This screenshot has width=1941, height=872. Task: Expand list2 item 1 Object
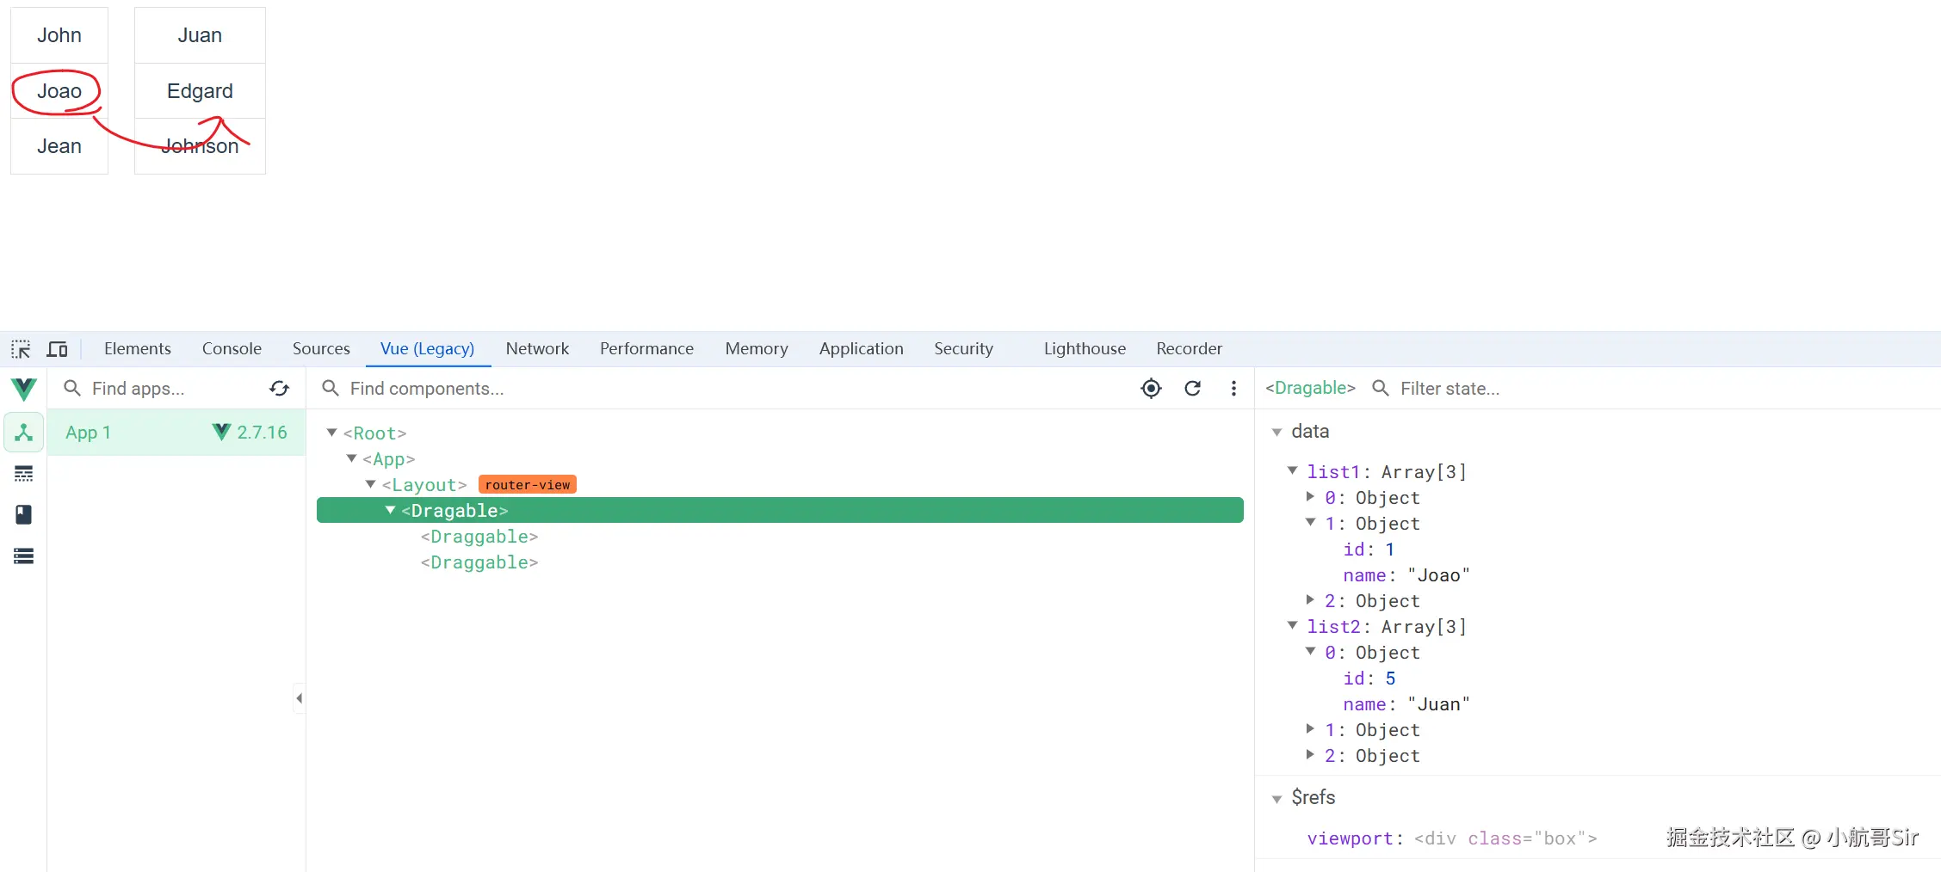[x=1310, y=728]
